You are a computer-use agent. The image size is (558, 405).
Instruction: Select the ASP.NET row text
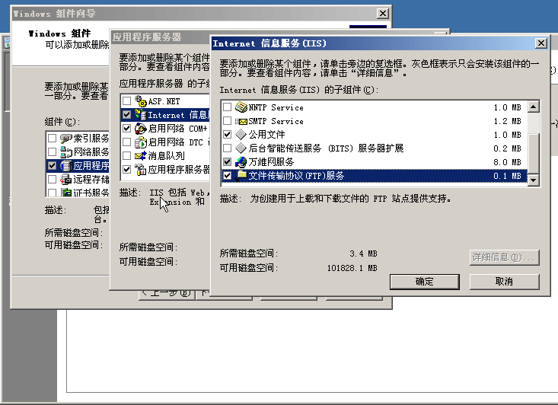click(x=164, y=101)
